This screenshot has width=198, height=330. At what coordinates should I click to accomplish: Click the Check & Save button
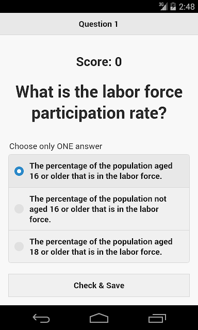click(x=99, y=285)
